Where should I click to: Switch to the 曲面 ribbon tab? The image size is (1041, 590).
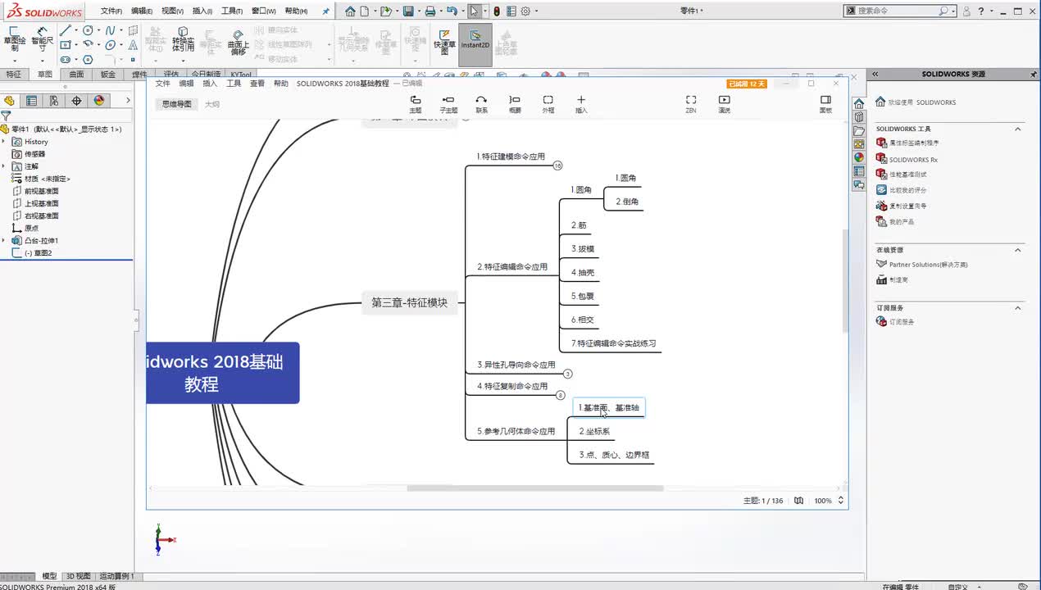click(x=76, y=75)
